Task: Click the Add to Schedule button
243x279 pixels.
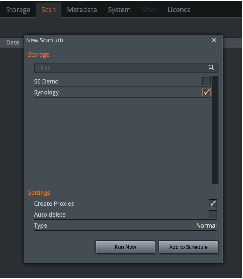Action: [188, 247]
